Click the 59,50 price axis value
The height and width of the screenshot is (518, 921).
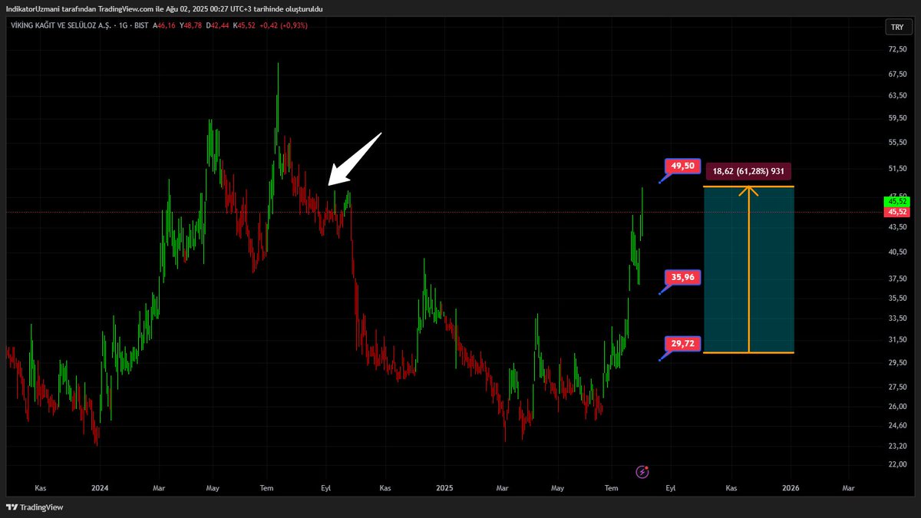pos(896,119)
